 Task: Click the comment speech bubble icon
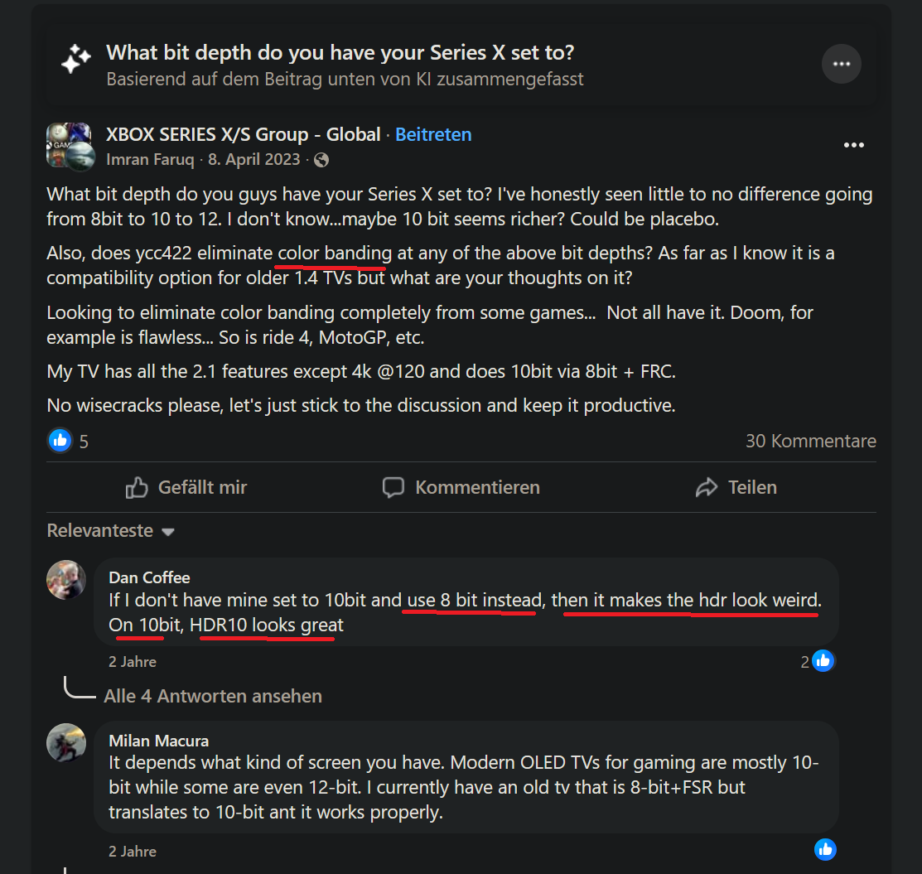point(392,487)
